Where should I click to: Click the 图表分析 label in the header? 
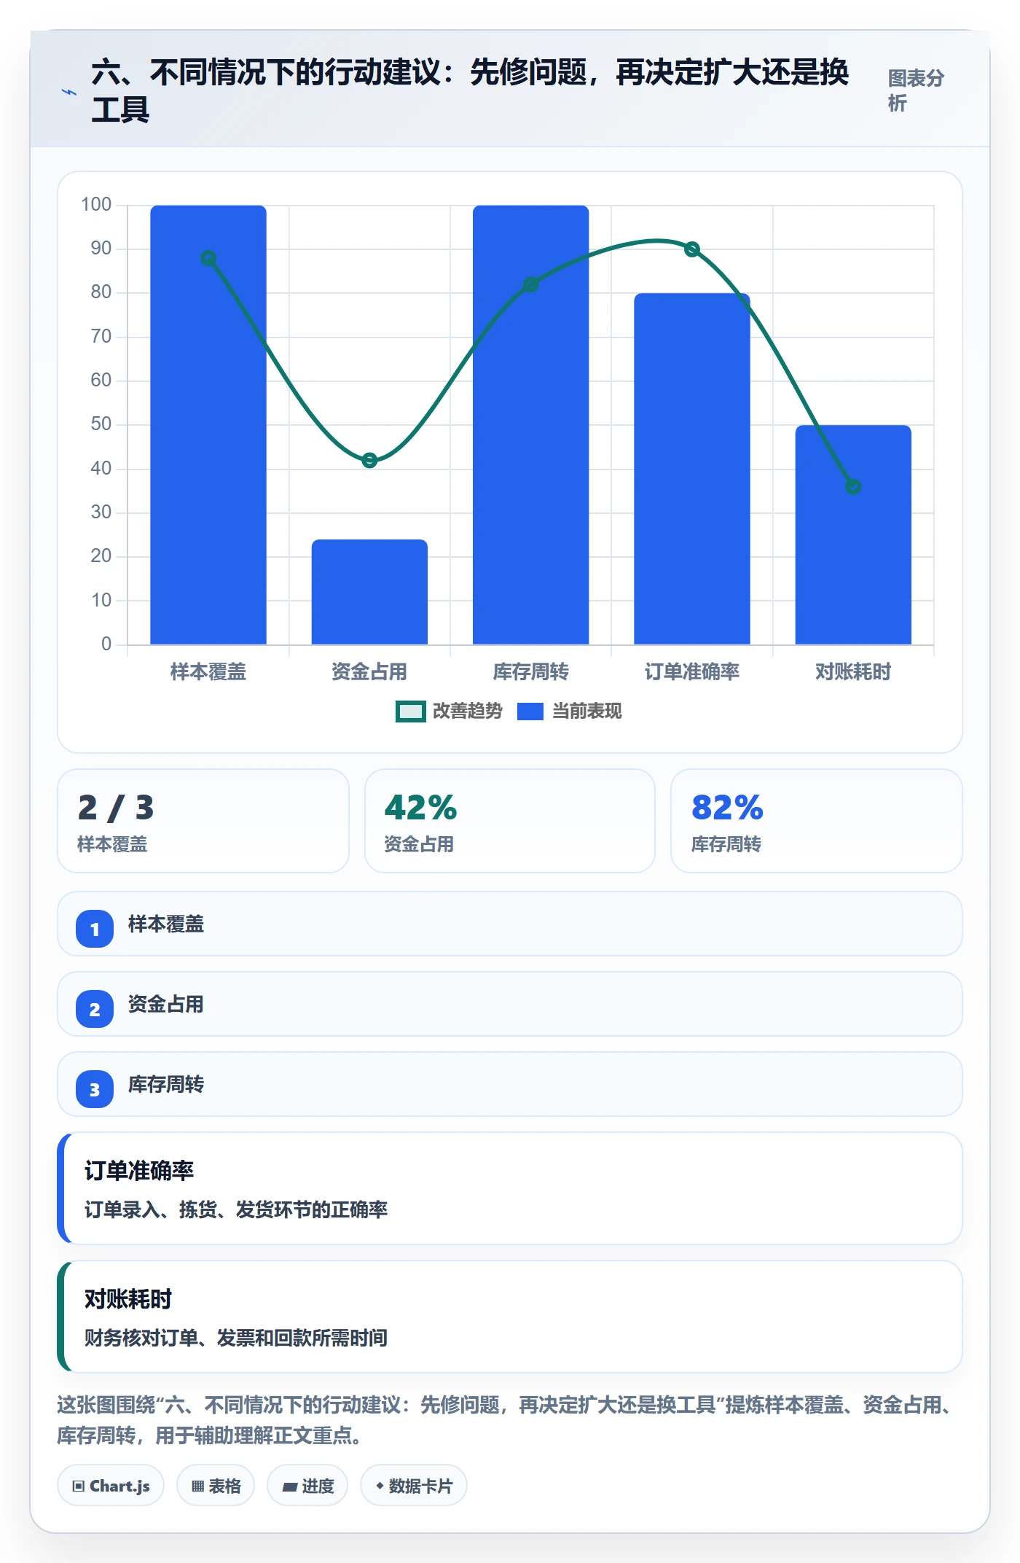pyautogui.click(x=916, y=90)
